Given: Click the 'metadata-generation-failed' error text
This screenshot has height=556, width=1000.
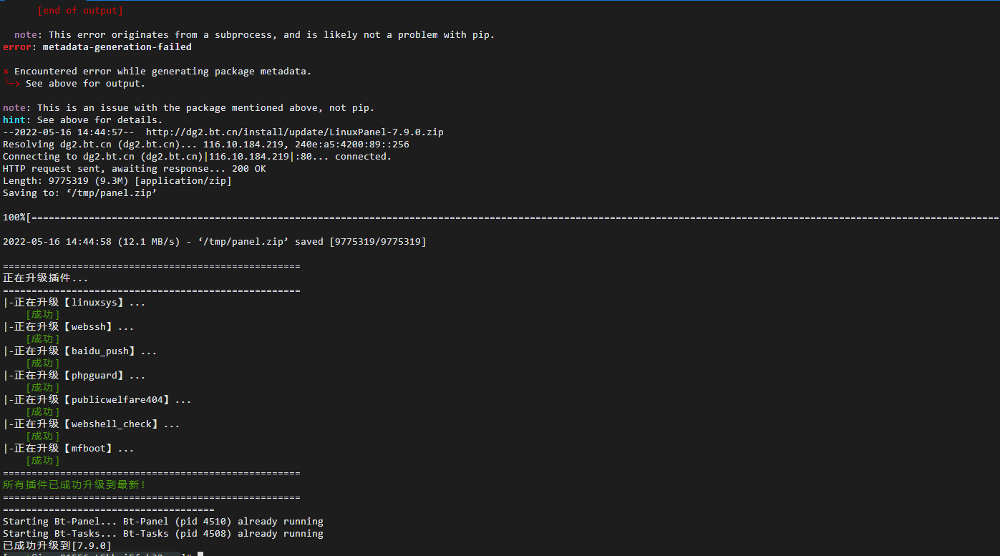Looking at the screenshot, I should coord(117,47).
